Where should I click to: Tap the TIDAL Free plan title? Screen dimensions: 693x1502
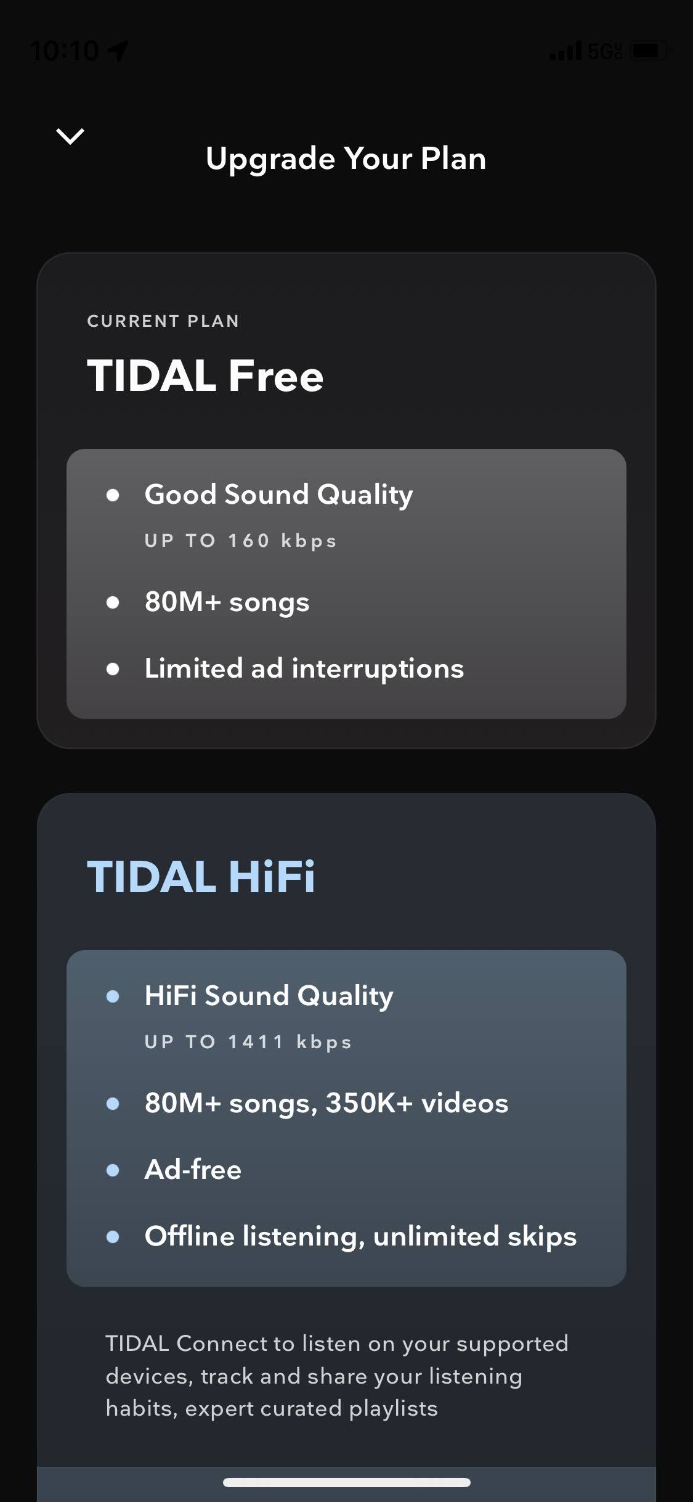coord(205,375)
